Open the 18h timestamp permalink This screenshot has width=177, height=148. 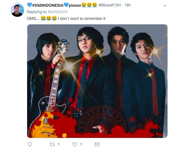point(128,5)
